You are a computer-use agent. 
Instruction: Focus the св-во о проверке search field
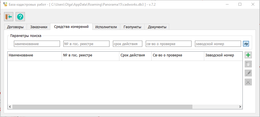pyautogui.click(x=169, y=44)
